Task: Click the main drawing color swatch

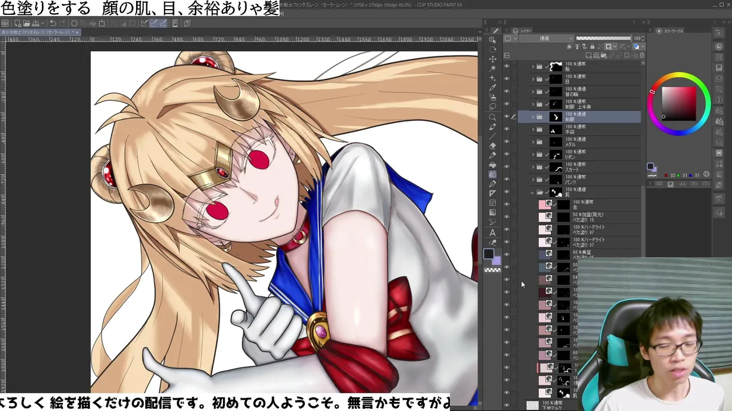Action: click(x=488, y=254)
